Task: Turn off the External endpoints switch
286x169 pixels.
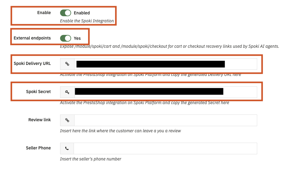Action: 65,38
